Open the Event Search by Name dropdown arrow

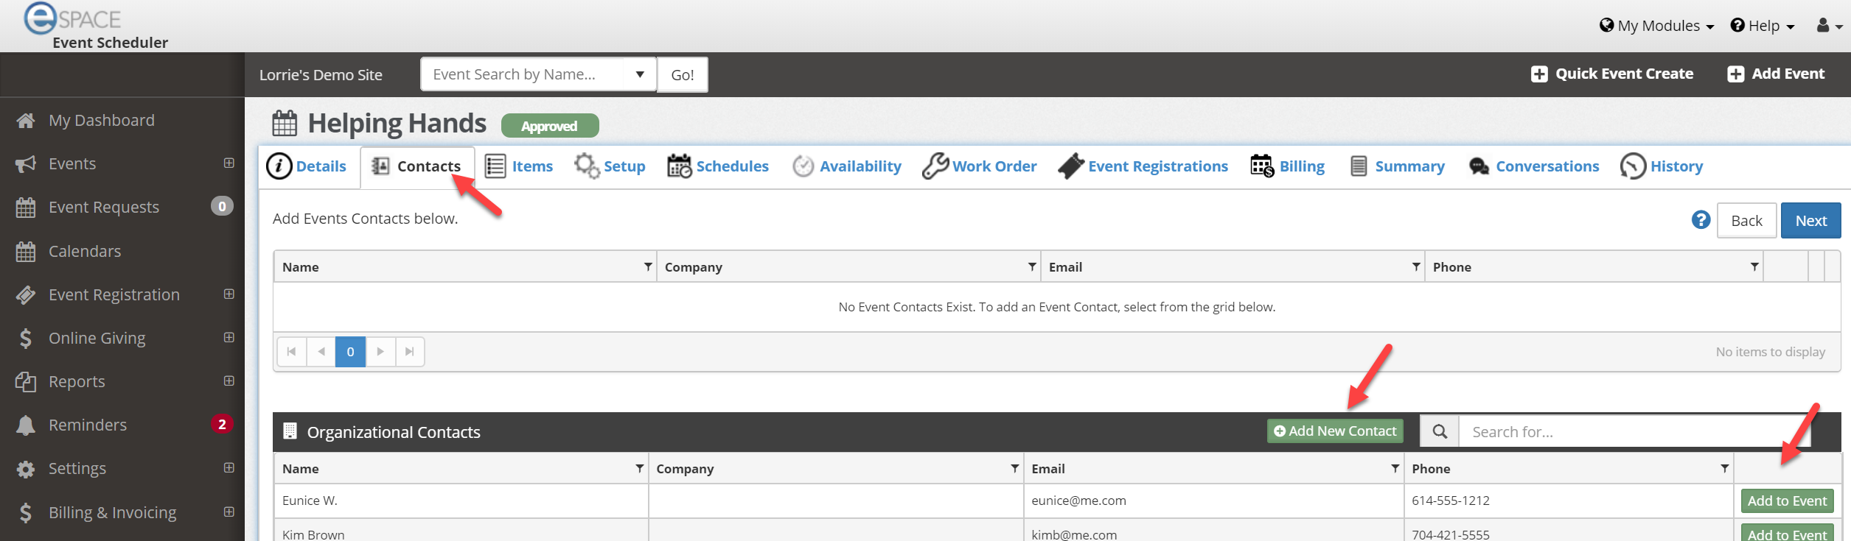(x=640, y=74)
